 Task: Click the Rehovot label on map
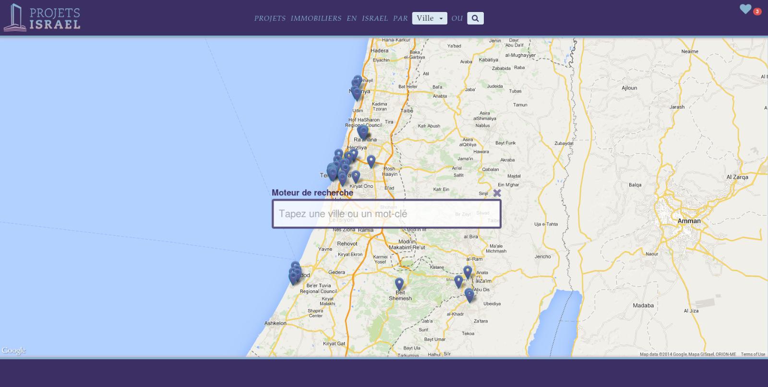point(347,243)
